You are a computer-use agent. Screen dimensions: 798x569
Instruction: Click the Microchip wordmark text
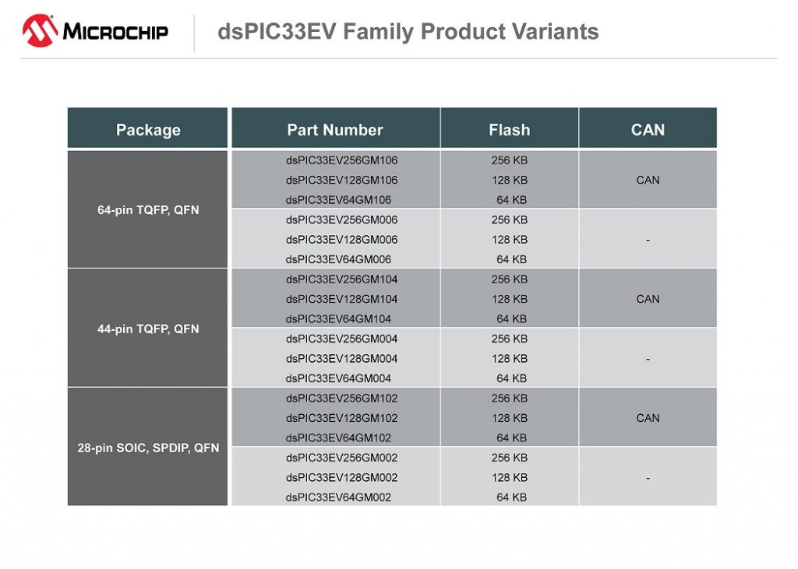(115, 33)
